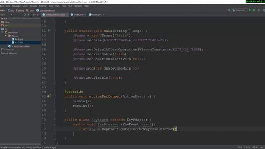Open the Analyze menu
265x149 pixels.
click(x=33, y=6)
